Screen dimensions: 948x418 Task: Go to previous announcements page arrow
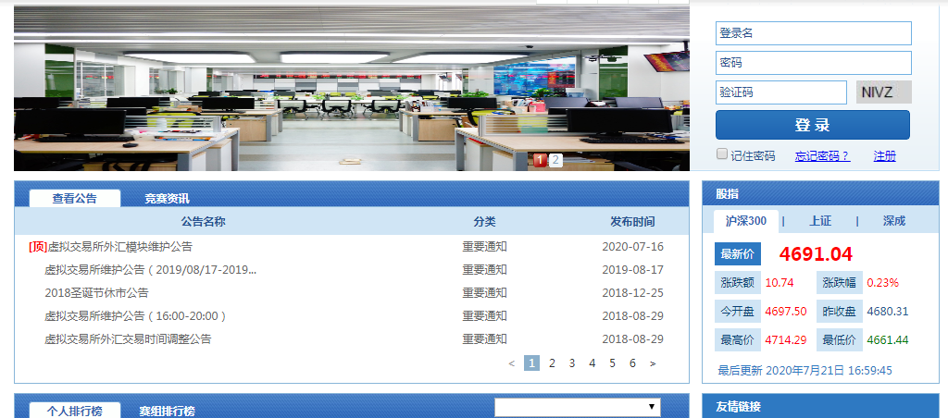(512, 363)
